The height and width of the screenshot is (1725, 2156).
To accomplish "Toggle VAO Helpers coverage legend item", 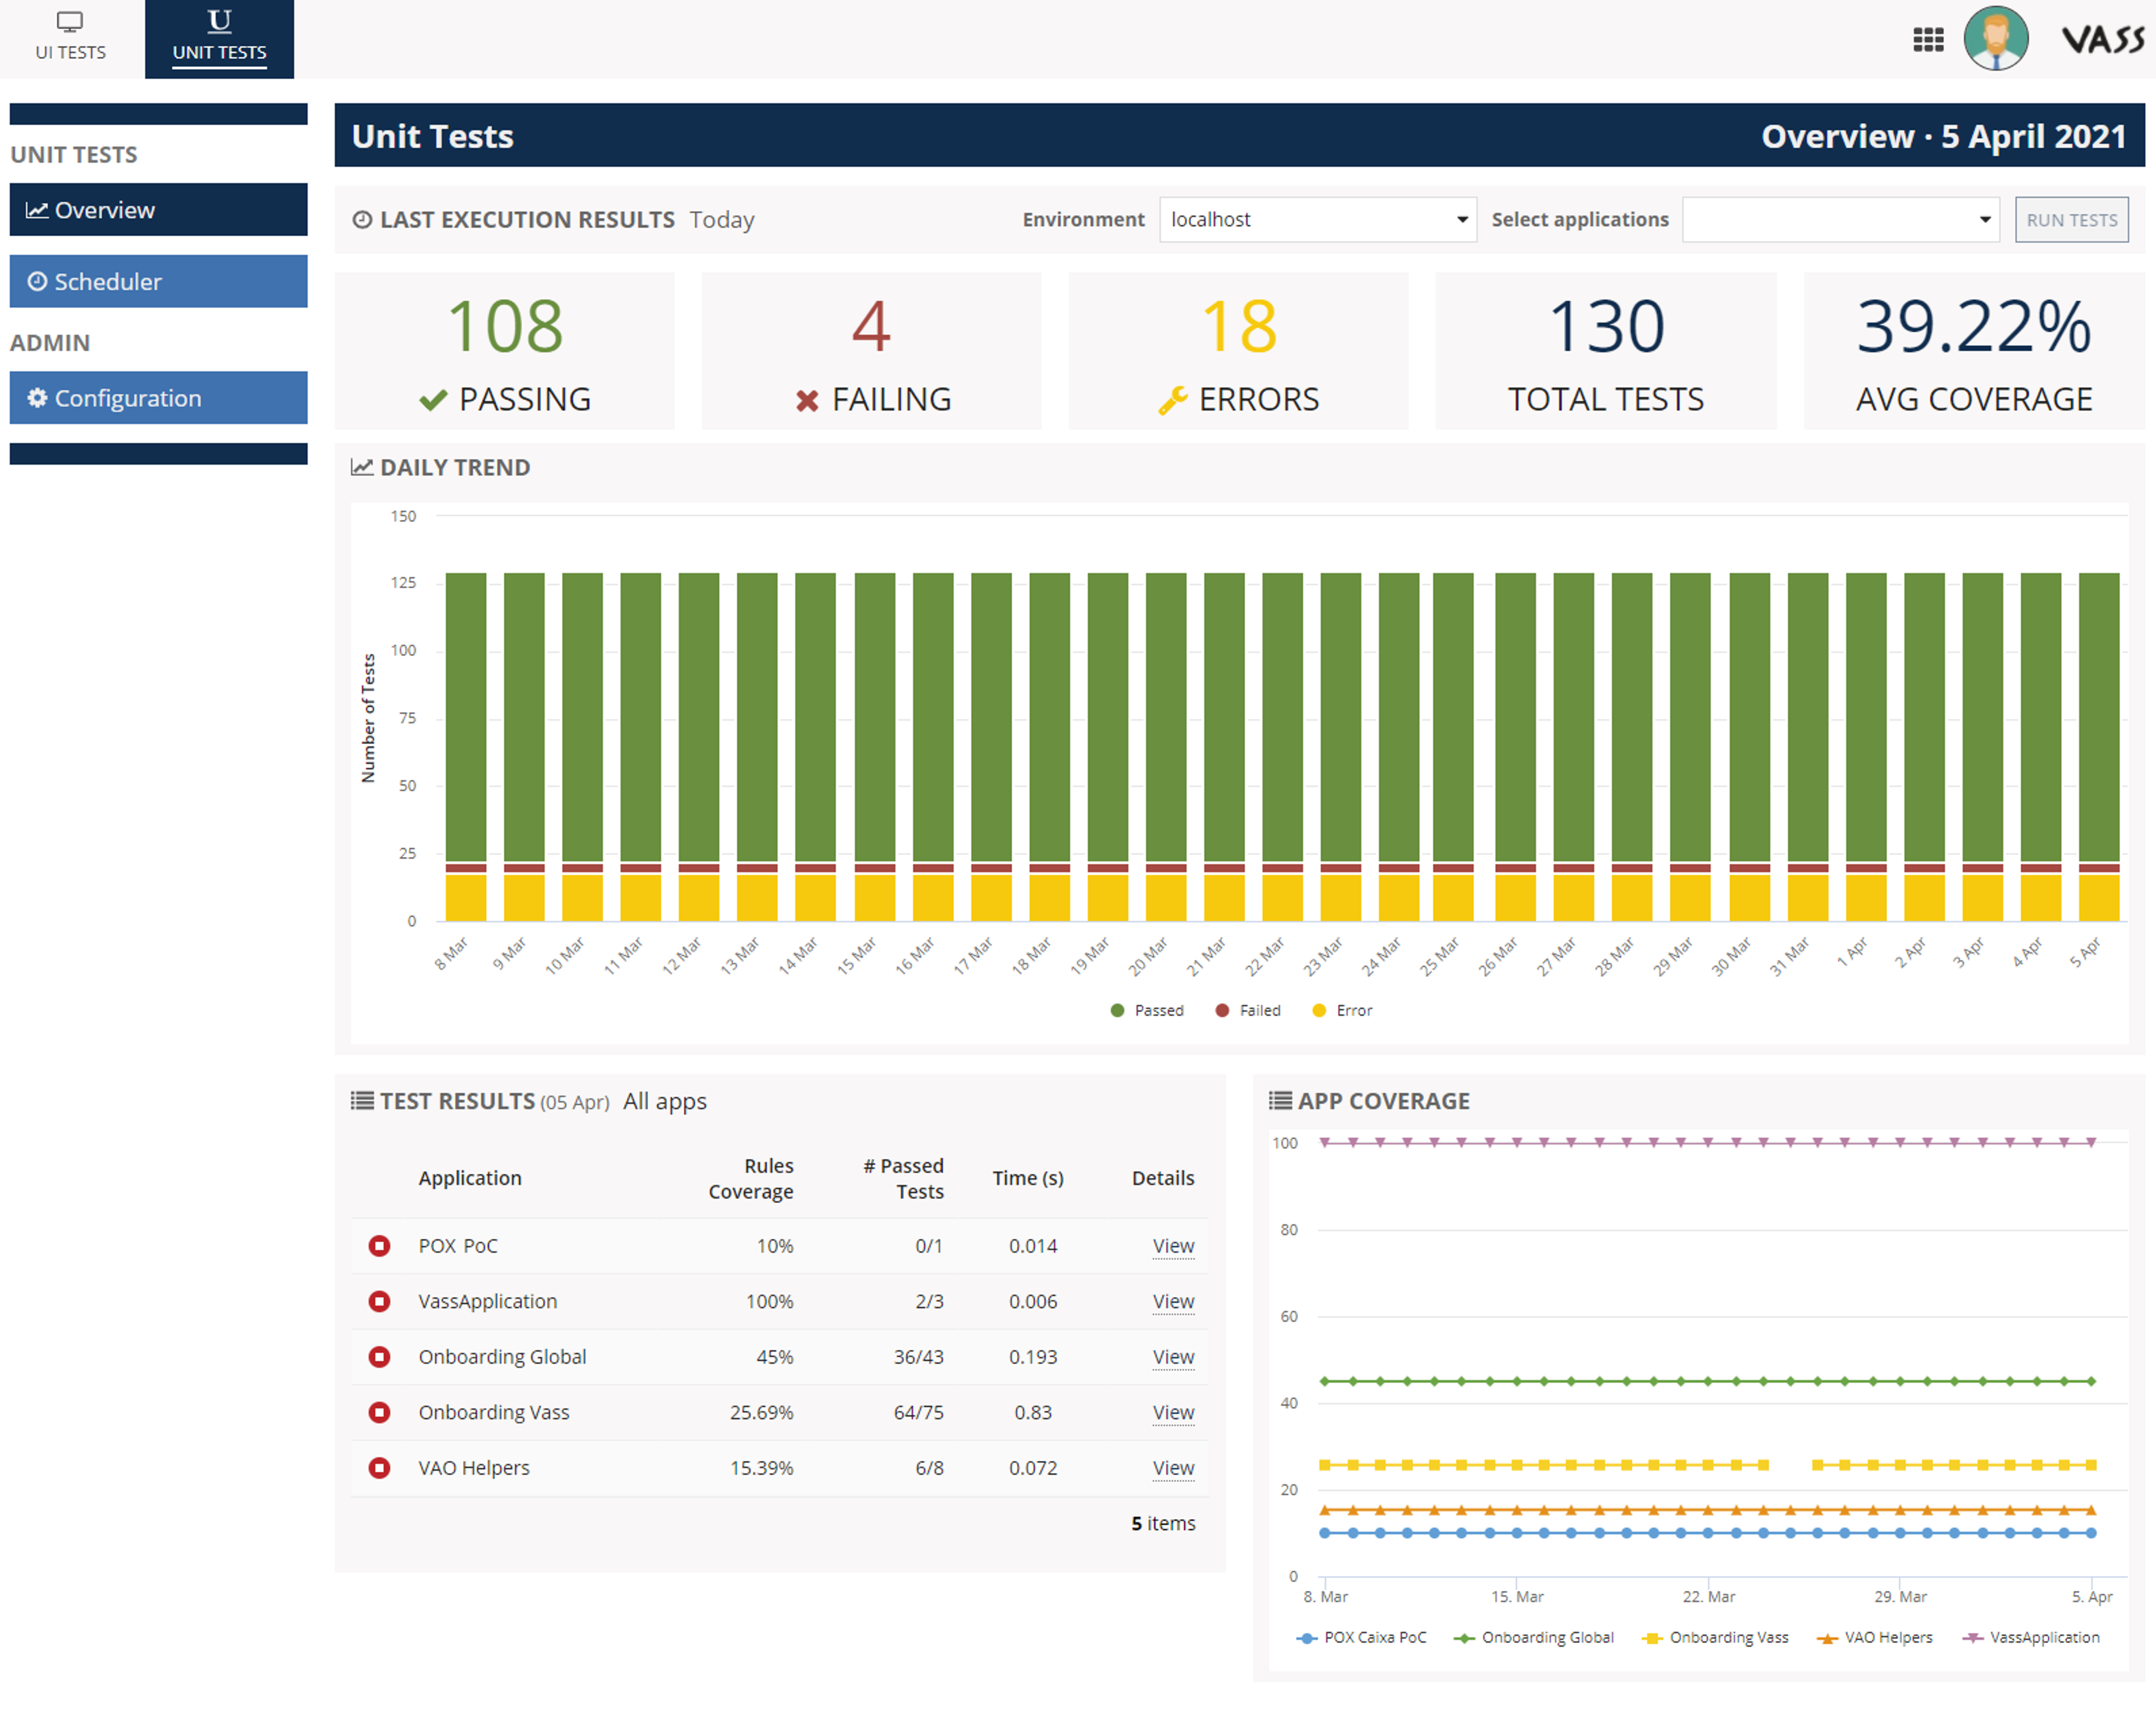I will 1874,1637.
